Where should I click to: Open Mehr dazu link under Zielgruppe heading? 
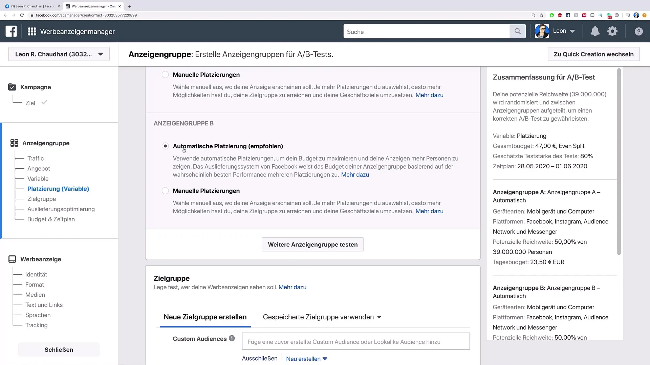click(292, 287)
